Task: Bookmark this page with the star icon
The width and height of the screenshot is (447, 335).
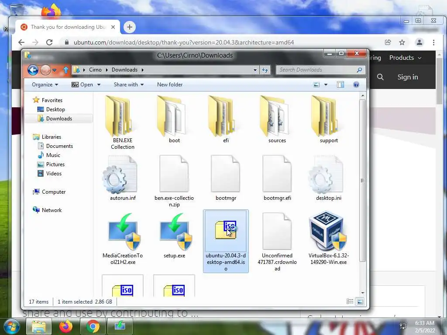Action: (x=402, y=42)
